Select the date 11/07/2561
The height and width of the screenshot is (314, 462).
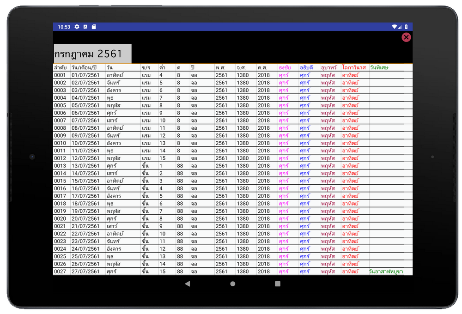point(85,151)
